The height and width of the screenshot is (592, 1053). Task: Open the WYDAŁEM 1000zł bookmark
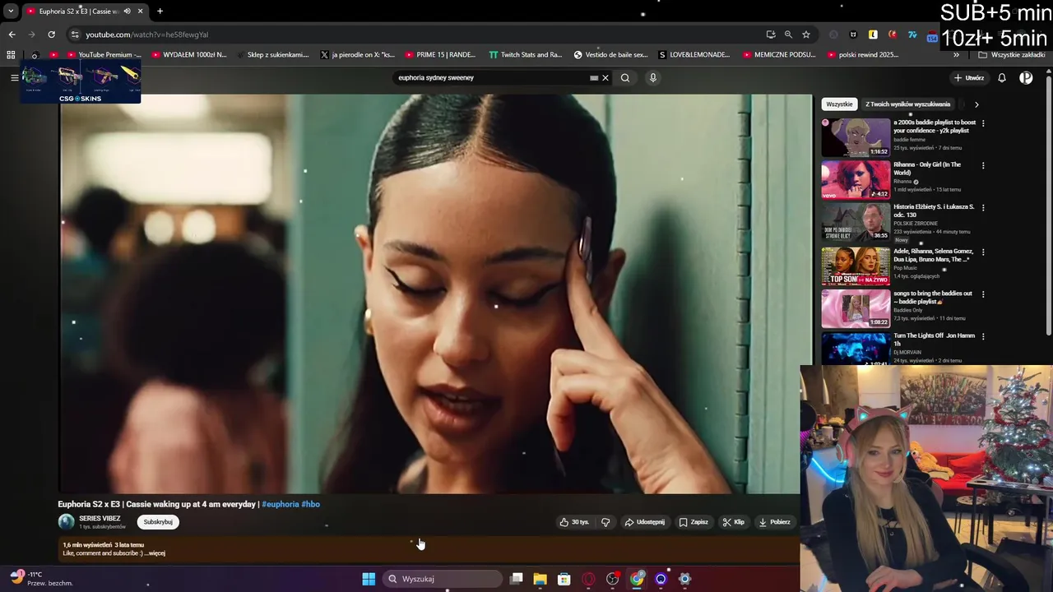pos(189,55)
